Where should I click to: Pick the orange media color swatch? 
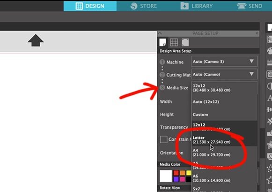(x=182, y=173)
